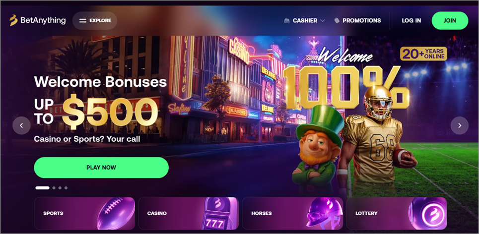Click the hamburger menu icon beside Explore

pos(83,21)
